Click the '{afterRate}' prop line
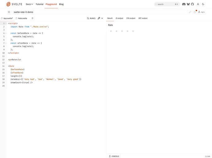This screenshot has height=158, width=212. (x=17, y=73)
